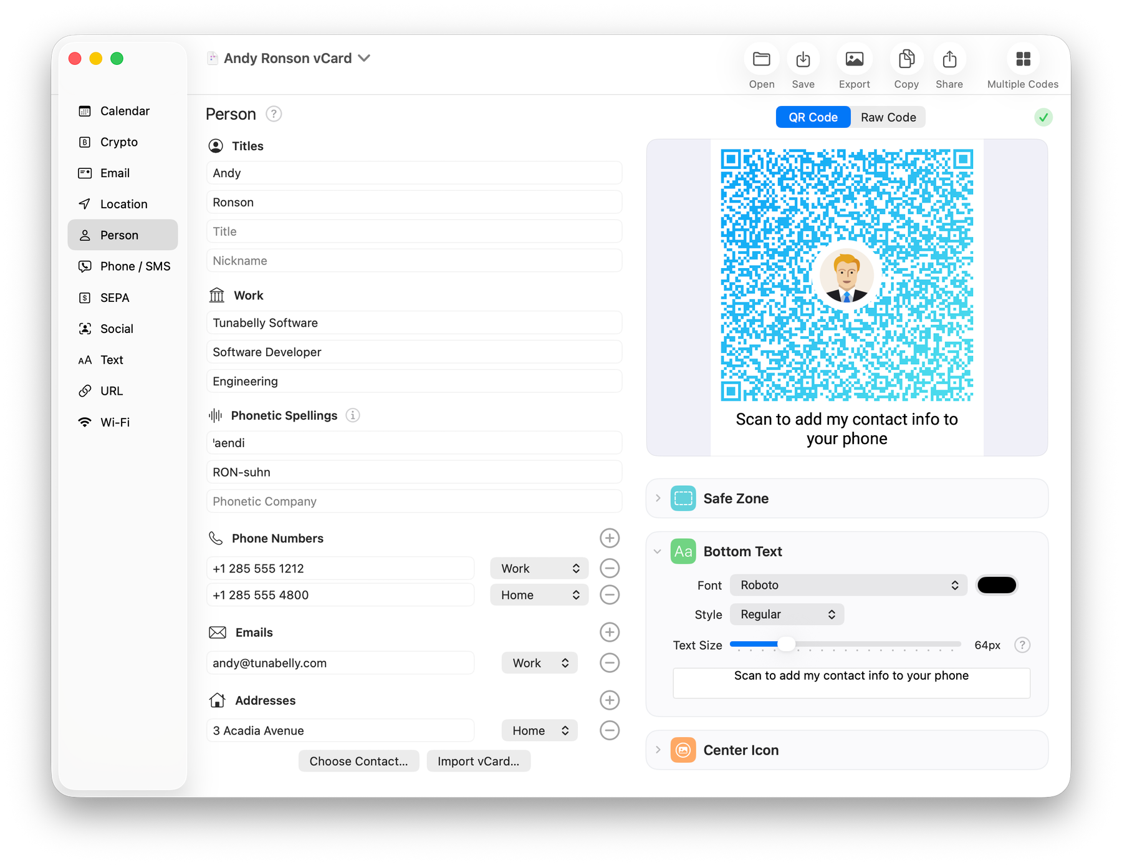
Task: Click the help icon beside Person heading
Action: tap(274, 114)
